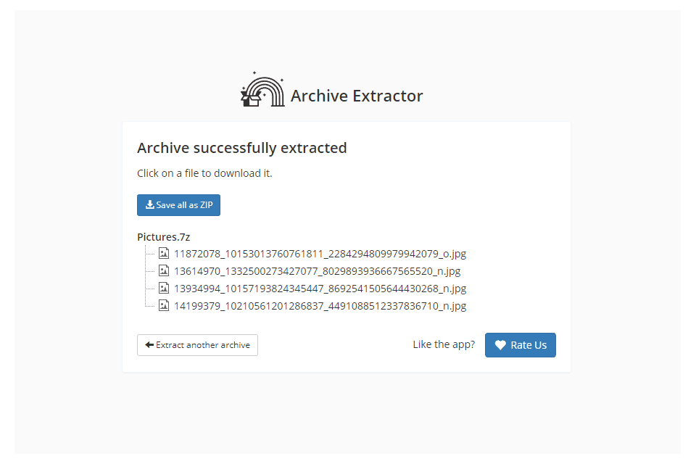696x464 pixels.
Task: Download the file starting with 13614970
Action: pyautogui.click(x=317, y=271)
